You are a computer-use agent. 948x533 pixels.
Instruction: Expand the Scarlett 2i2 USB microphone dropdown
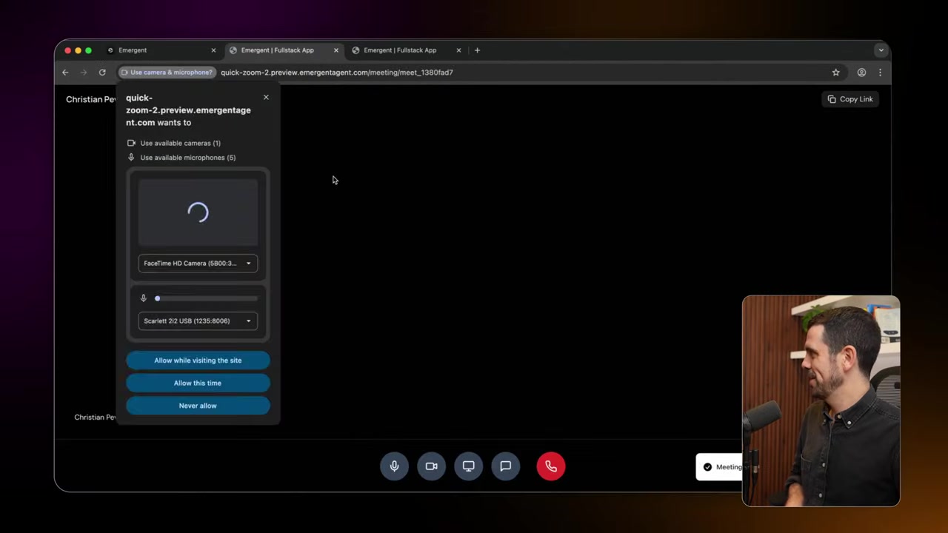click(198, 321)
